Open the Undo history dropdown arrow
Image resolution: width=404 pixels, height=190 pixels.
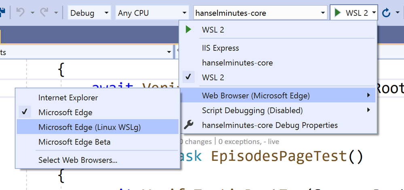[x=32, y=13]
